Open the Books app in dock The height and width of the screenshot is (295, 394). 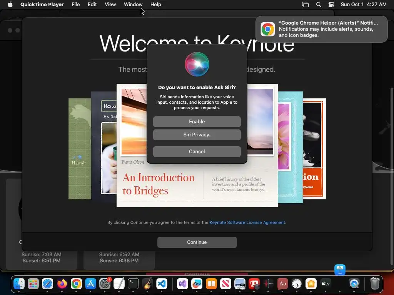[211, 284]
